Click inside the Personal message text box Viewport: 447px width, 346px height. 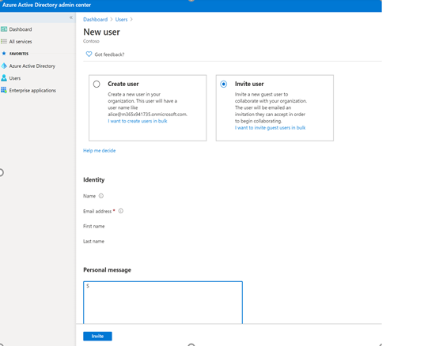[163, 303]
